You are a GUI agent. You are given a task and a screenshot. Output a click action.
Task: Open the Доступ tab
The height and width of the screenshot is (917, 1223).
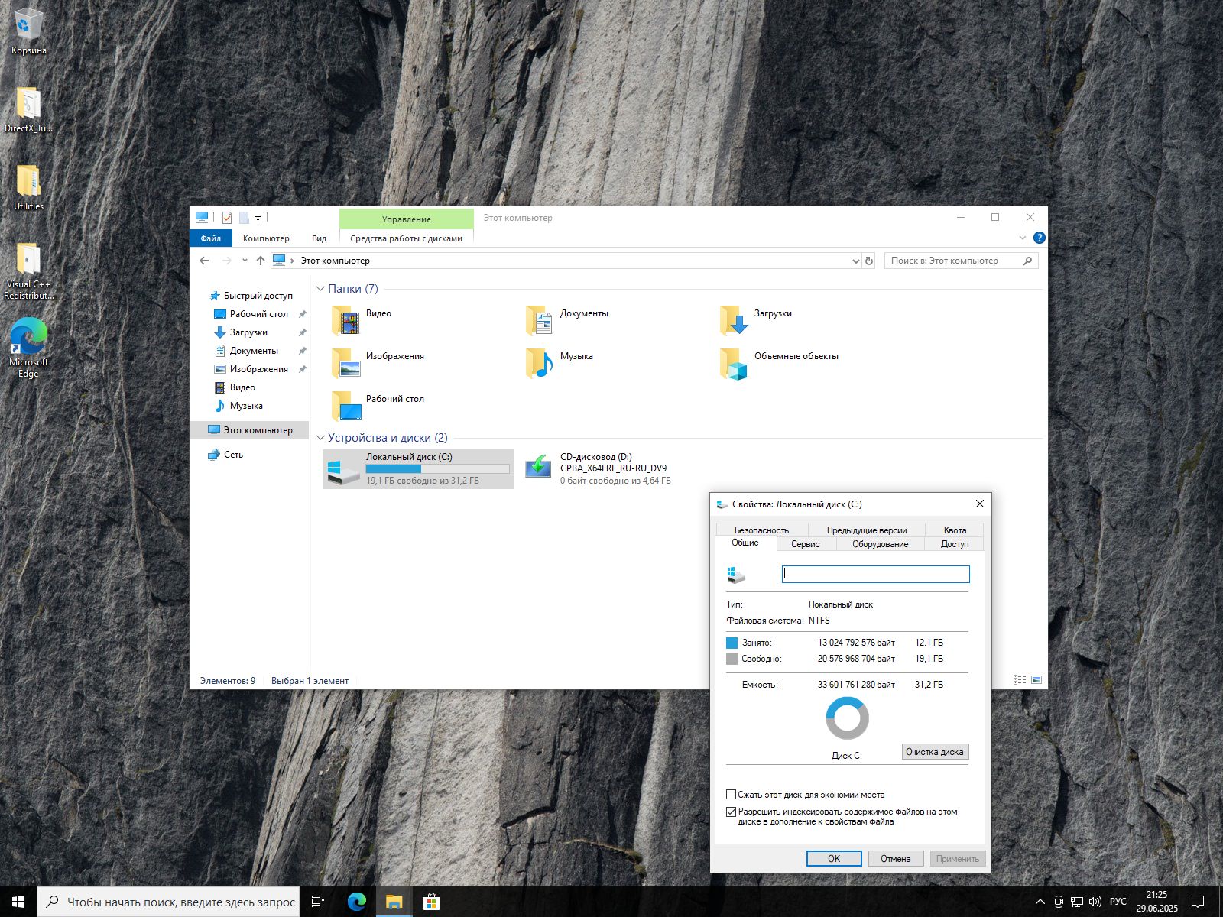pos(955,544)
